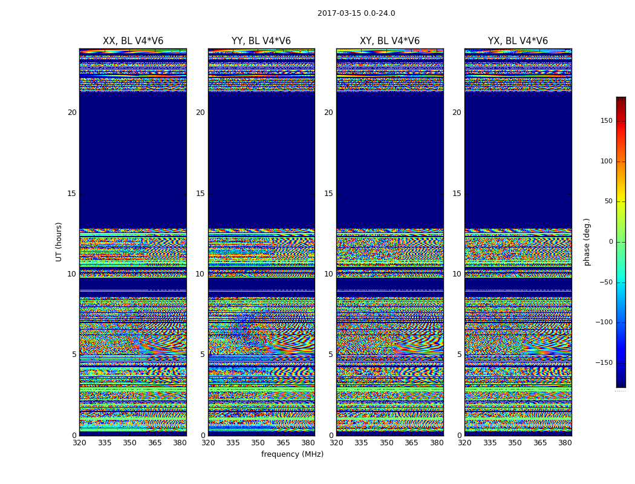
Task: Click the positive 150 colorbar tick label
Action: (606, 120)
